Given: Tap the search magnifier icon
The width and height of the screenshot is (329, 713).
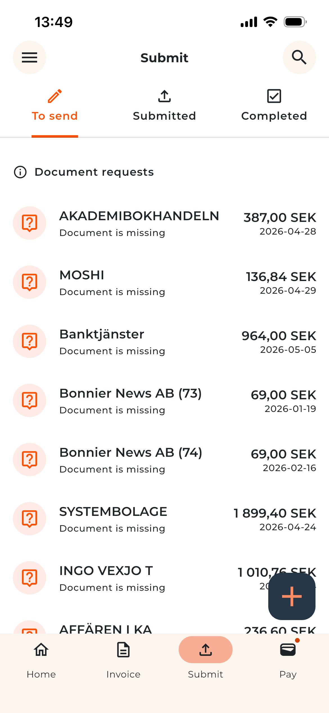Looking at the screenshot, I should pos(299,57).
